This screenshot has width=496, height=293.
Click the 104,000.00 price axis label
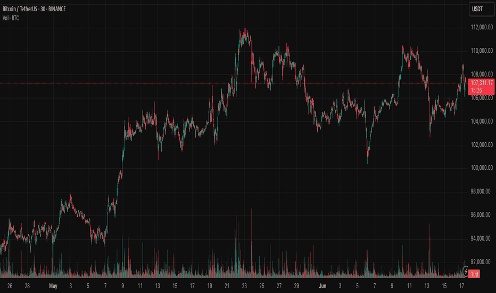tap(482, 121)
